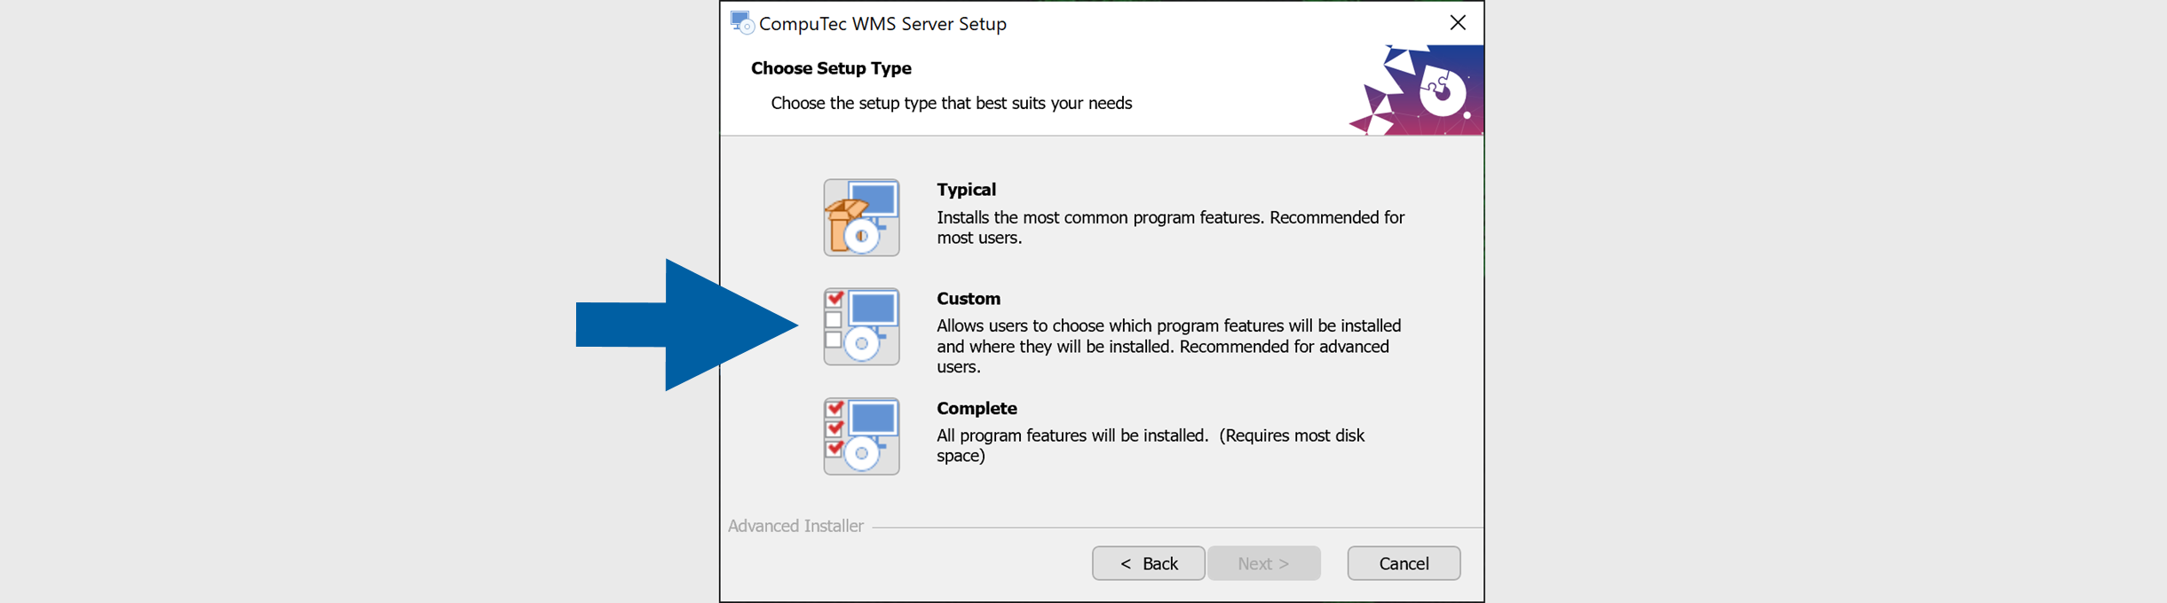2167x603 pixels.
Task: Open the Advanced Installer link
Action: (795, 525)
